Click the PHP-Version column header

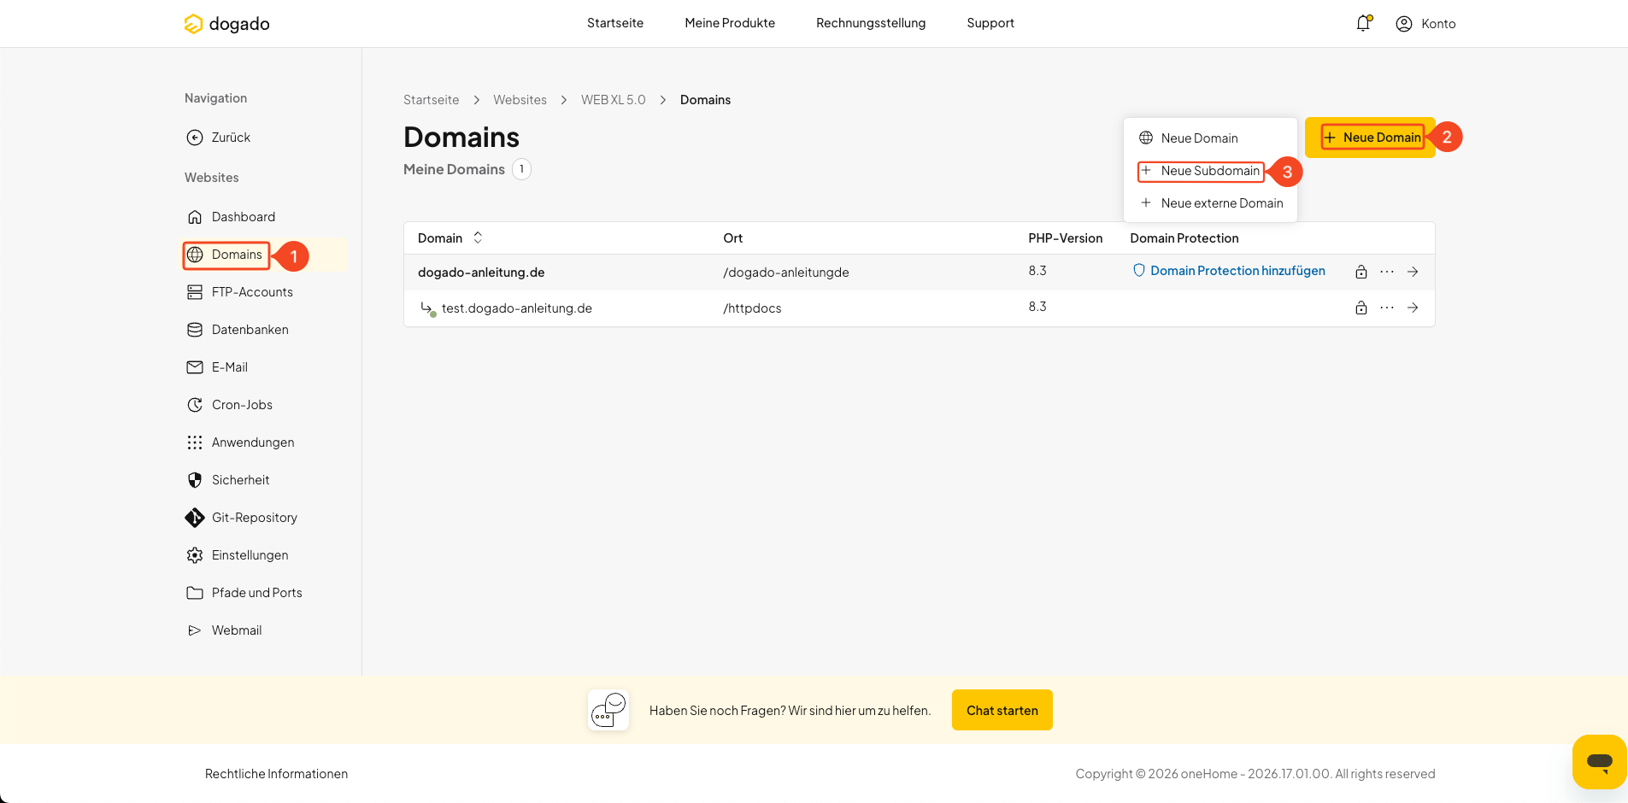[1065, 238]
